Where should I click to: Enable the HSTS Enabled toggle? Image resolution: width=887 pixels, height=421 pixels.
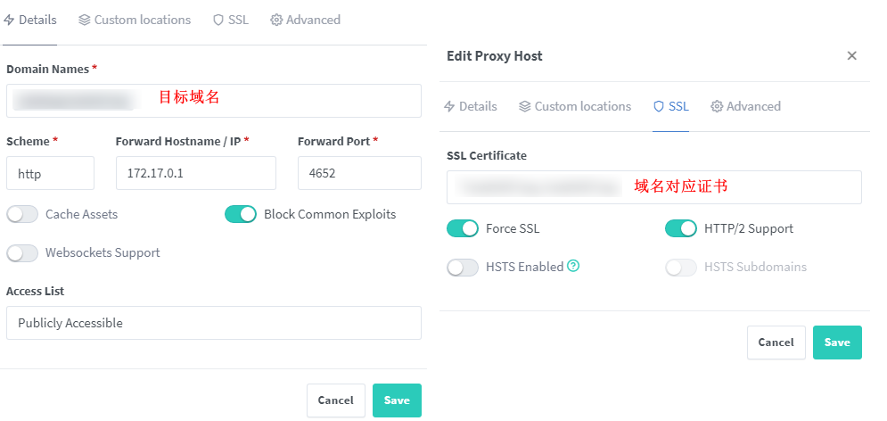pyautogui.click(x=463, y=267)
